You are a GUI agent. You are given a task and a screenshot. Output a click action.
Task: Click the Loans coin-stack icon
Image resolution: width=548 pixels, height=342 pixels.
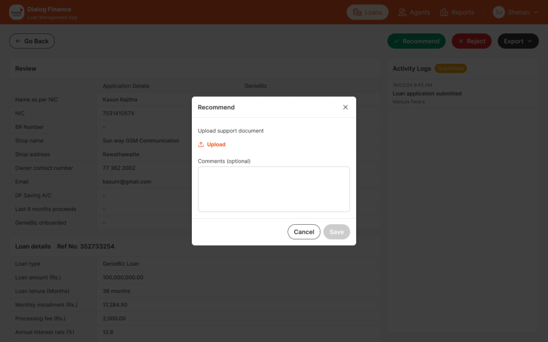click(x=357, y=12)
